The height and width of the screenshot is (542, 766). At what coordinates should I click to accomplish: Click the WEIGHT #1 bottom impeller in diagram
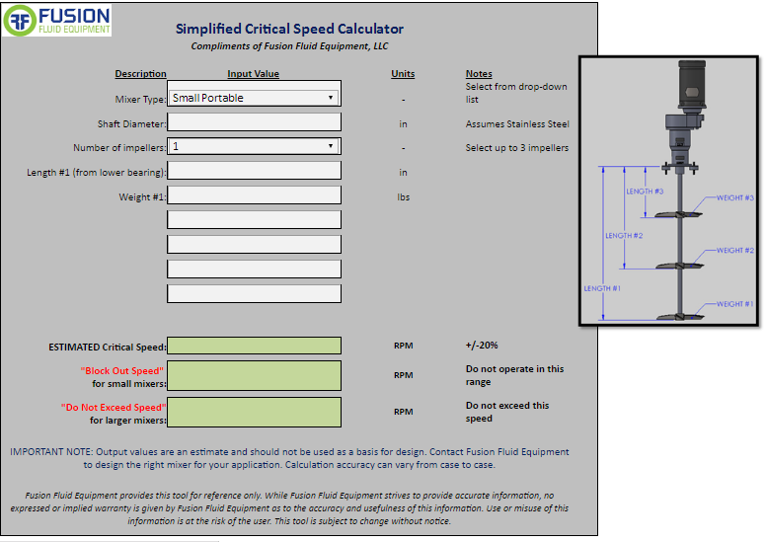677,315
